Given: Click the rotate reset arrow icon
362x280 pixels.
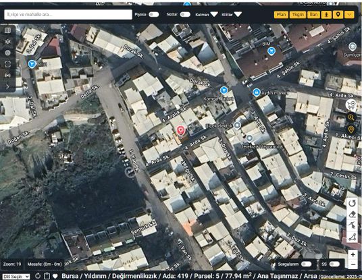Looking at the screenshot, I should point(352,203).
